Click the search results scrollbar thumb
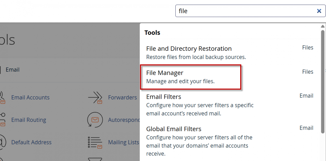326x161 pixels. 323,80
